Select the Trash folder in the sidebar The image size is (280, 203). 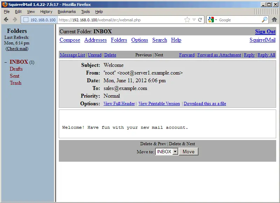[15, 83]
